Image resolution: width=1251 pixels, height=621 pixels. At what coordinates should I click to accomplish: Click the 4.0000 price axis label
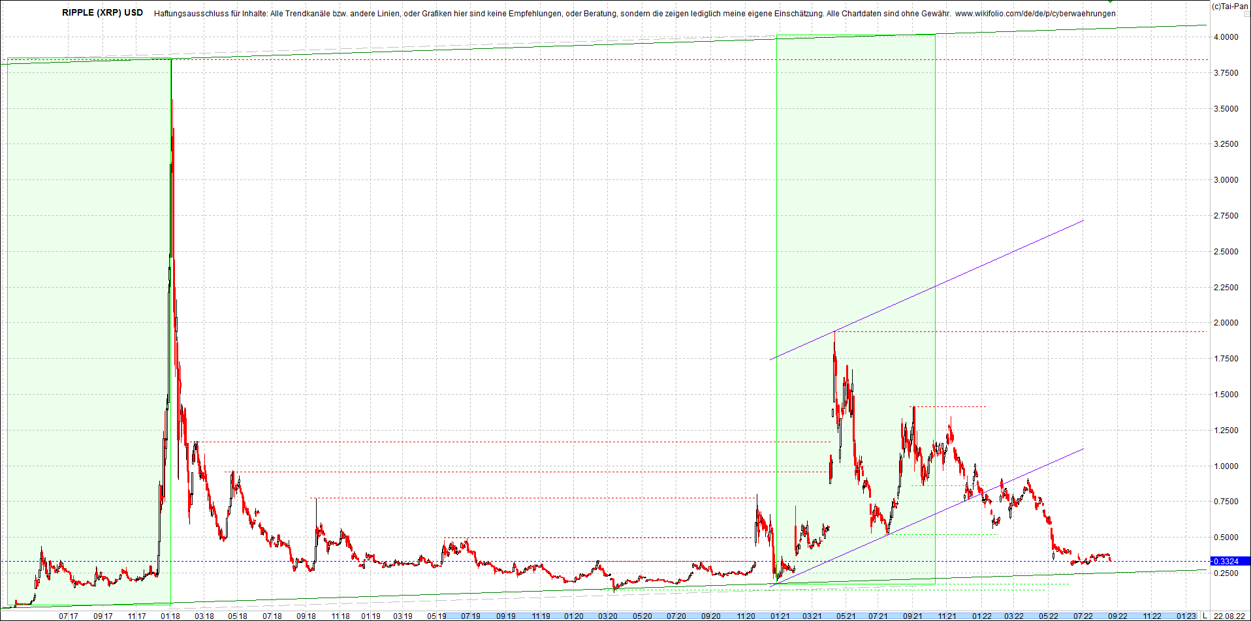[1226, 37]
